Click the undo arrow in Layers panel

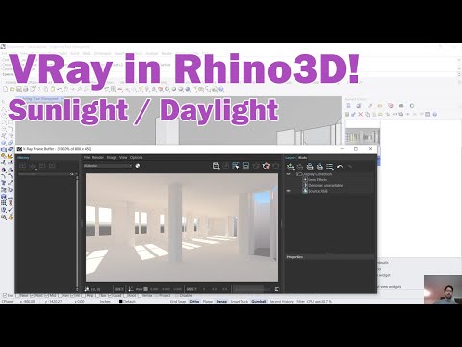pyautogui.click(x=340, y=166)
